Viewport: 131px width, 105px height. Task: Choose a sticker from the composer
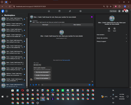pos(36,85)
